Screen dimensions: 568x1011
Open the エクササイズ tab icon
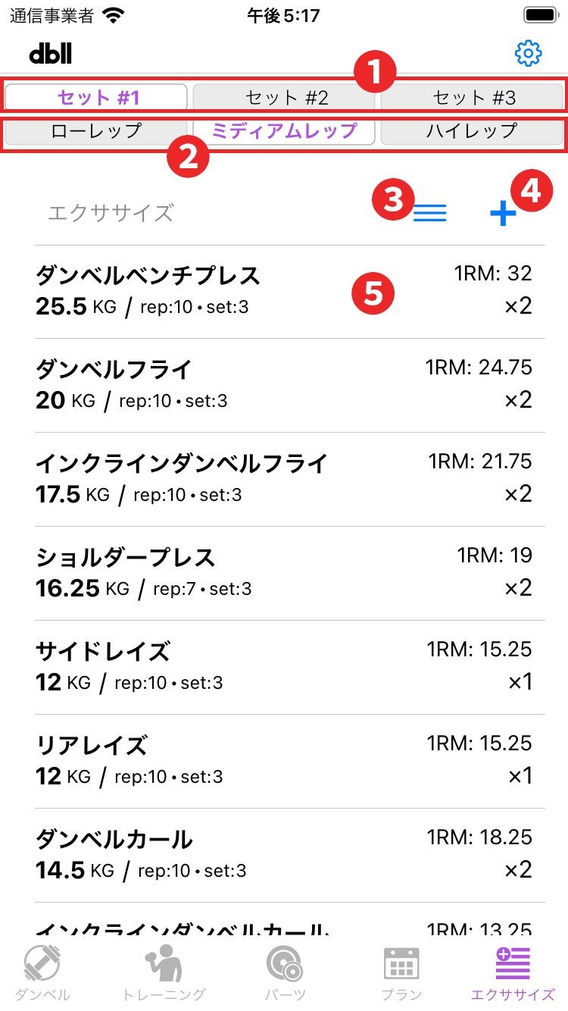point(513,964)
